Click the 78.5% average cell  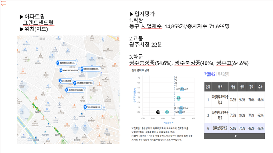tap(233, 100)
